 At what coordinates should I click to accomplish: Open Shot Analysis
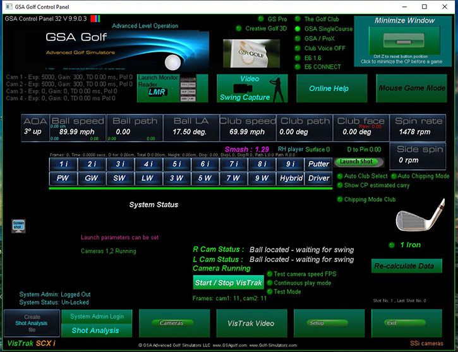click(97, 331)
